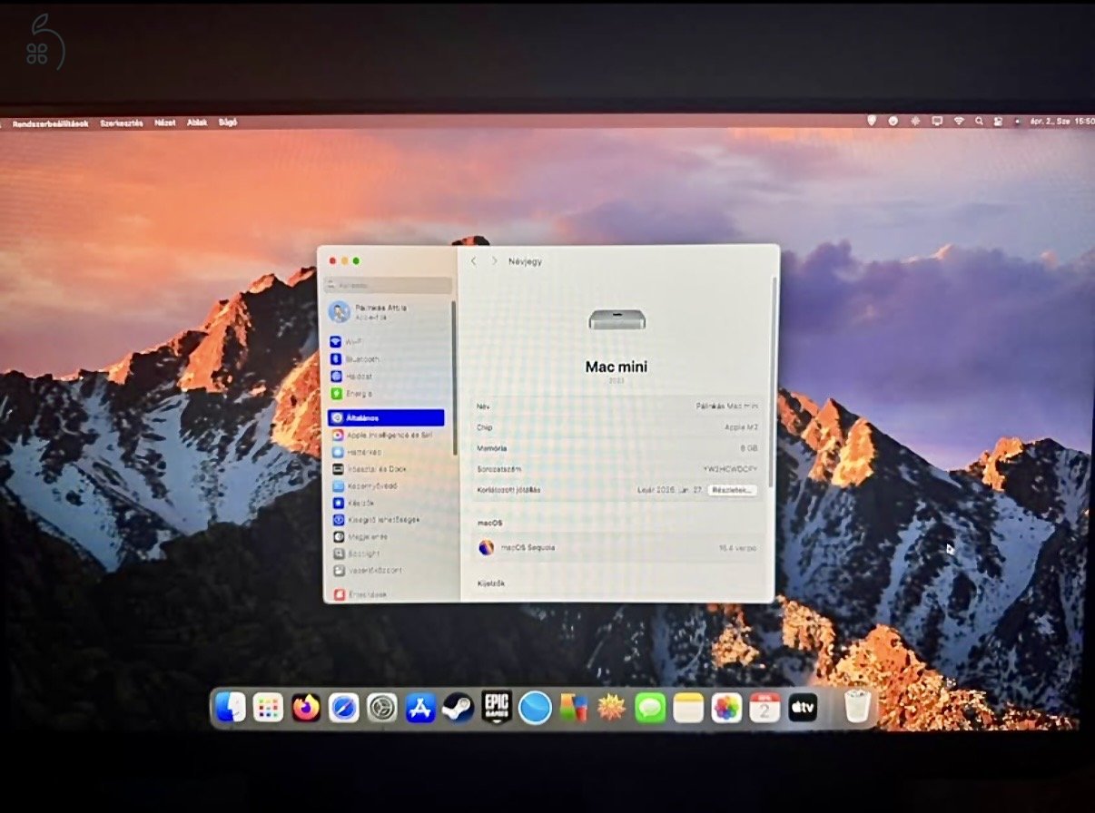The width and height of the screenshot is (1095, 813).
Task: Open Apple Intelligence és Siri settings
Action: point(387,436)
